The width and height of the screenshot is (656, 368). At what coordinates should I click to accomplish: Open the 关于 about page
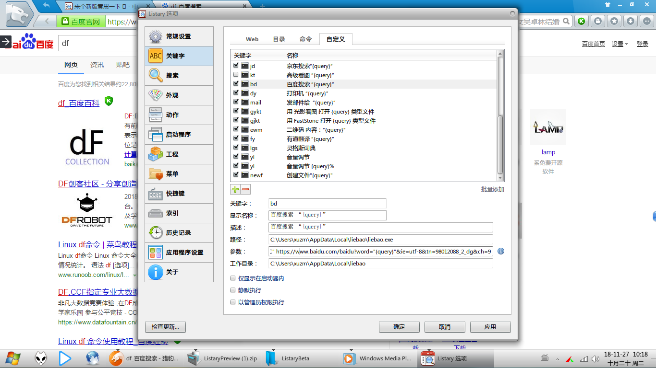pos(179,272)
